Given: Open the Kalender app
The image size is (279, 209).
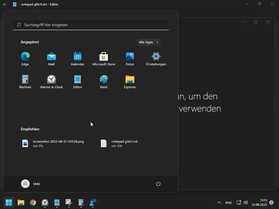Looking at the screenshot, I should coord(78,59).
